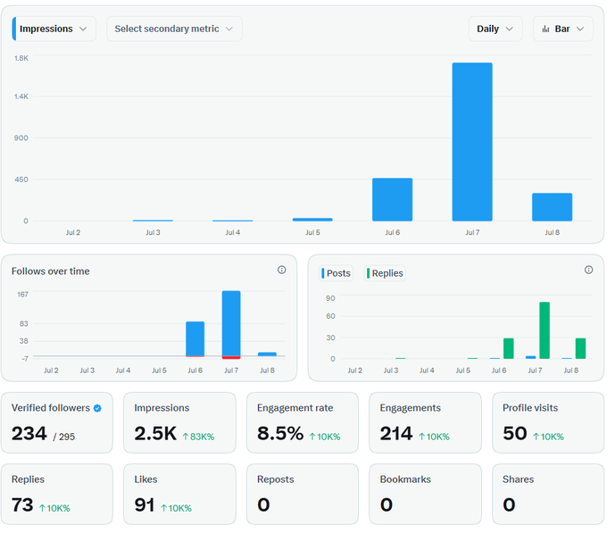
Task: Click the Jul 5 impressions bar
Action: coord(312,220)
